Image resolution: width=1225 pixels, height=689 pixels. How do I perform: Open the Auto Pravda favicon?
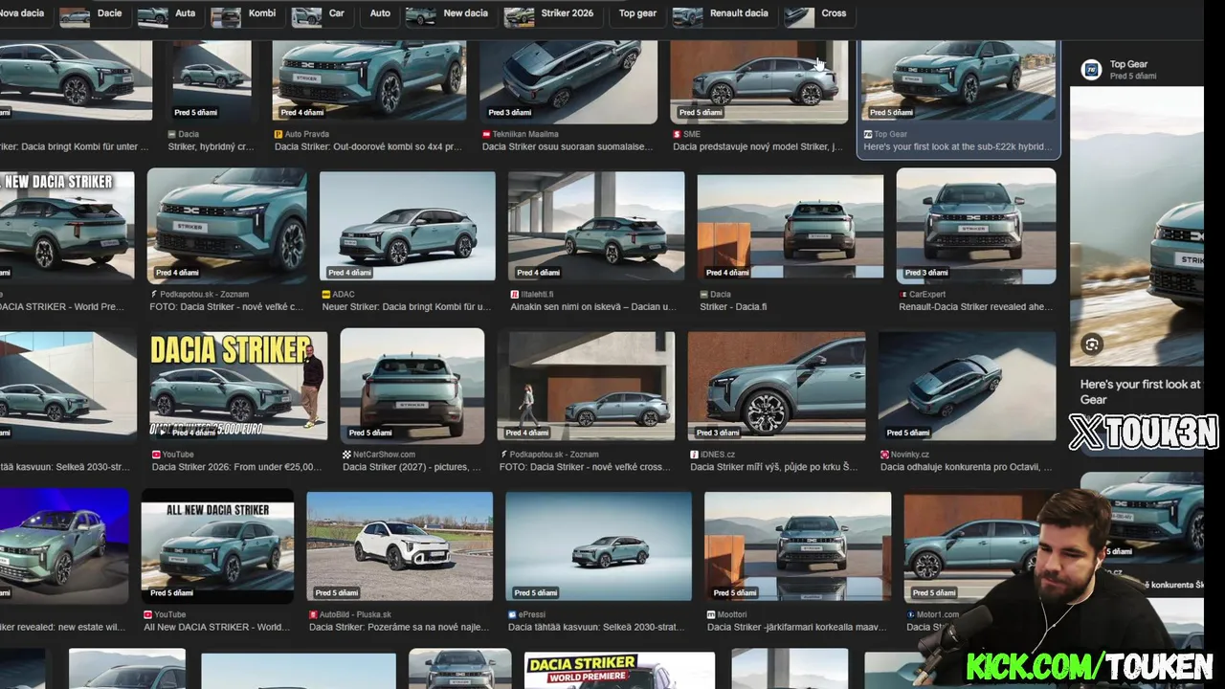(x=278, y=134)
